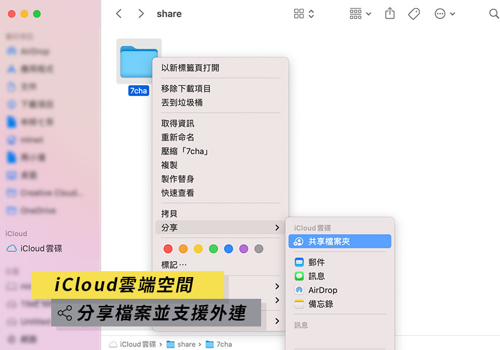Choose 快速查看 from the context menu

tap(221, 193)
